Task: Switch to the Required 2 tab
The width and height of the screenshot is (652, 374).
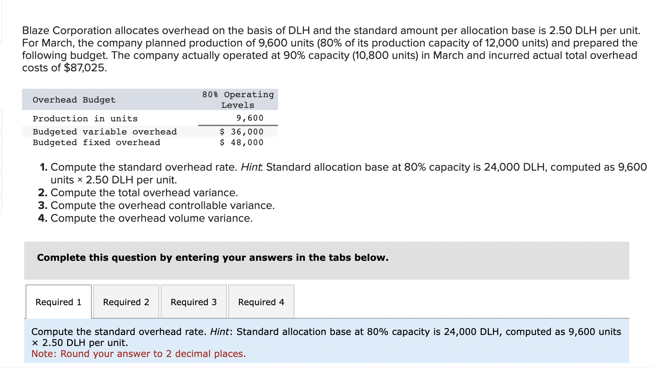Action: pyautogui.click(x=126, y=302)
